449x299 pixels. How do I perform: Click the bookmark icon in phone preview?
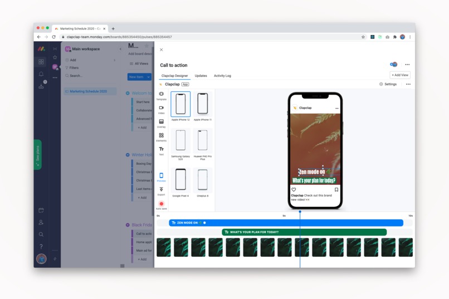[x=336, y=189]
